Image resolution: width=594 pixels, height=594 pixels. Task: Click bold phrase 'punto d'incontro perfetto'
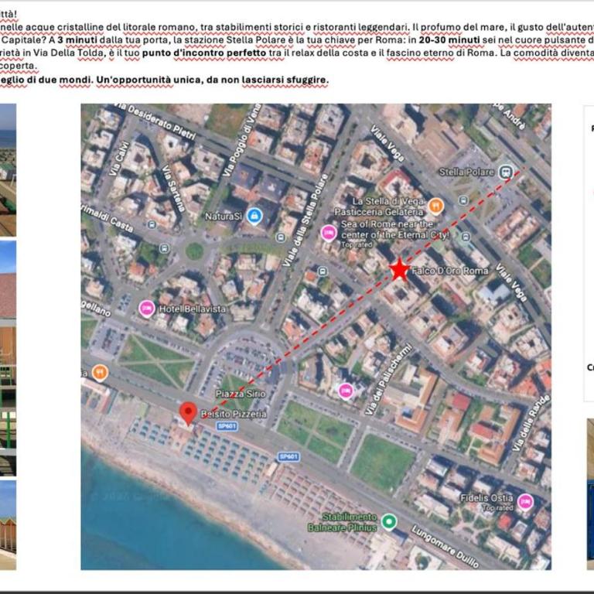(x=204, y=53)
